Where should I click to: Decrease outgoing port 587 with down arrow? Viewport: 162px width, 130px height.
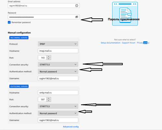click(49, 101)
